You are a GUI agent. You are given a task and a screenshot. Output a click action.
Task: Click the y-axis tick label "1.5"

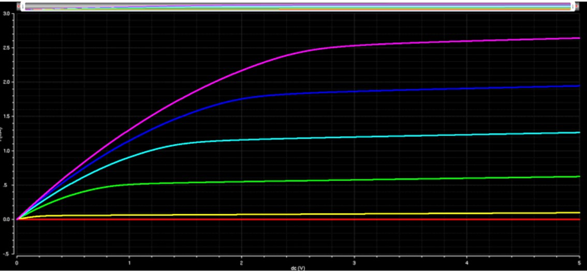click(6, 116)
